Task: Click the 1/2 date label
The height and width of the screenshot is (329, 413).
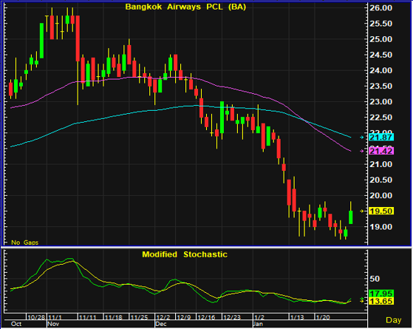Action: click(x=260, y=317)
